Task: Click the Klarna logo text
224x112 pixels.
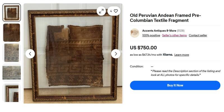Action: point(168,54)
